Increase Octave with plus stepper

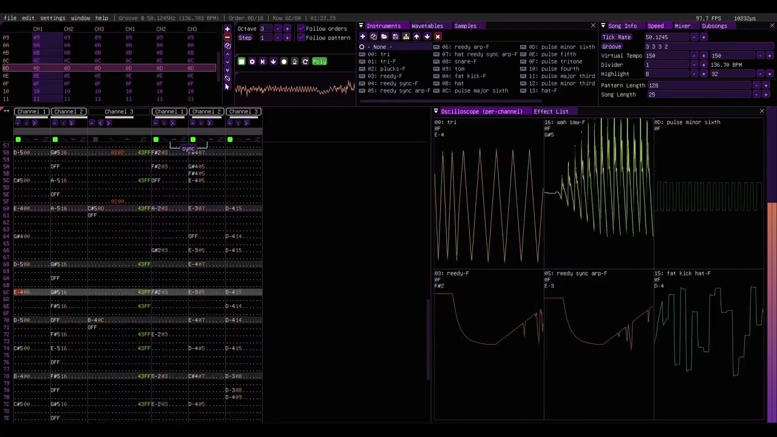click(x=287, y=29)
